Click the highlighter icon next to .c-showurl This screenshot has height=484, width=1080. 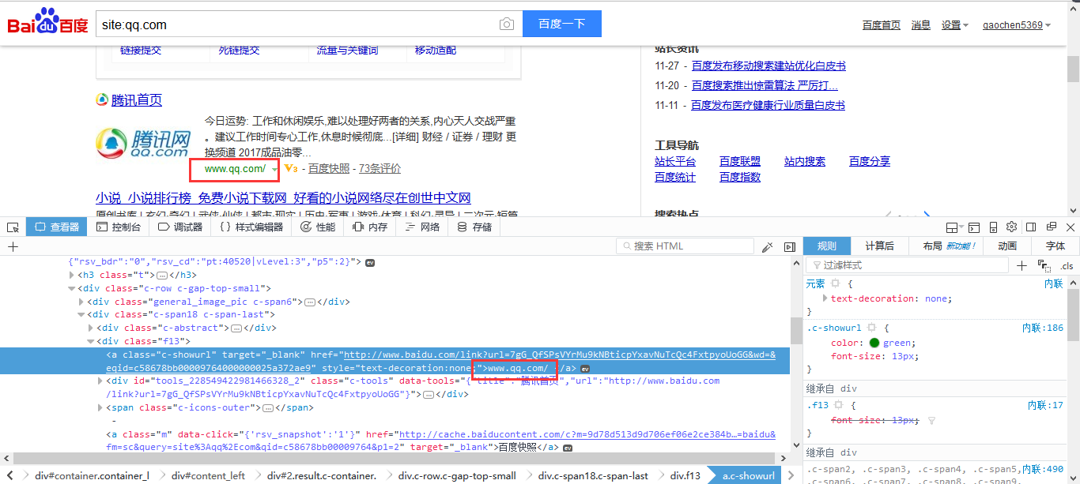872,328
